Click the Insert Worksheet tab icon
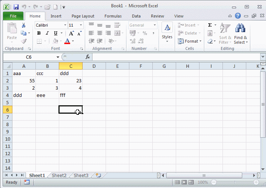The height and width of the screenshot is (188, 266). (98, 175)
